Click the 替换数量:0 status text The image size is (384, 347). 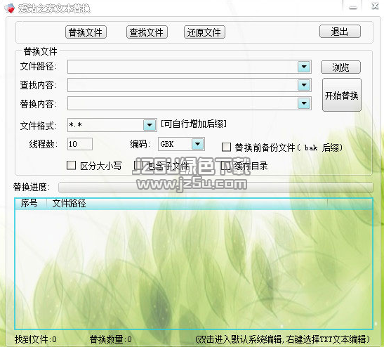tap(111, 339)
